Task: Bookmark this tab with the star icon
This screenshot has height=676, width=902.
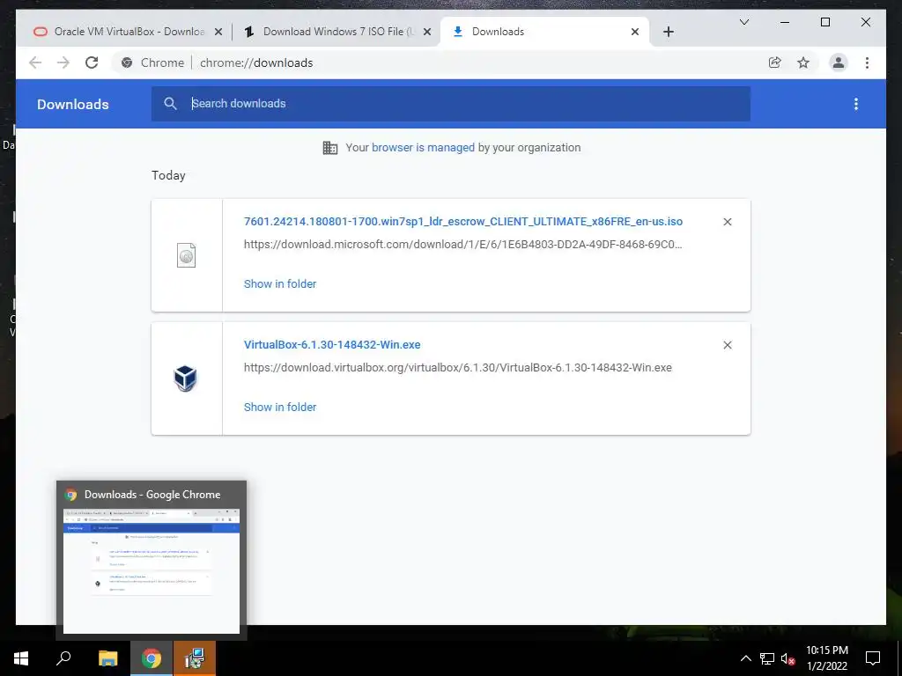Action: pyautogui.click(x=803, y=62)
